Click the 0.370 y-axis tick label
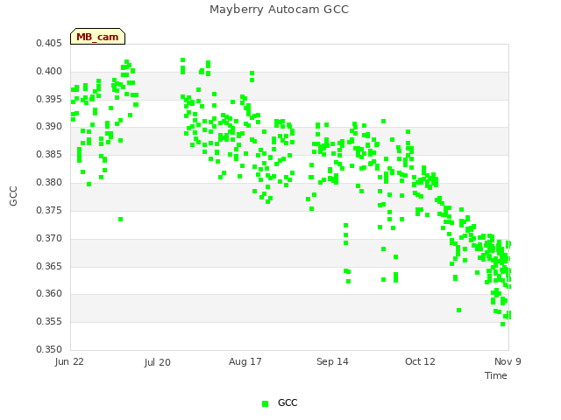This screenshot has width=561, height=420. [x=49, y=238]
